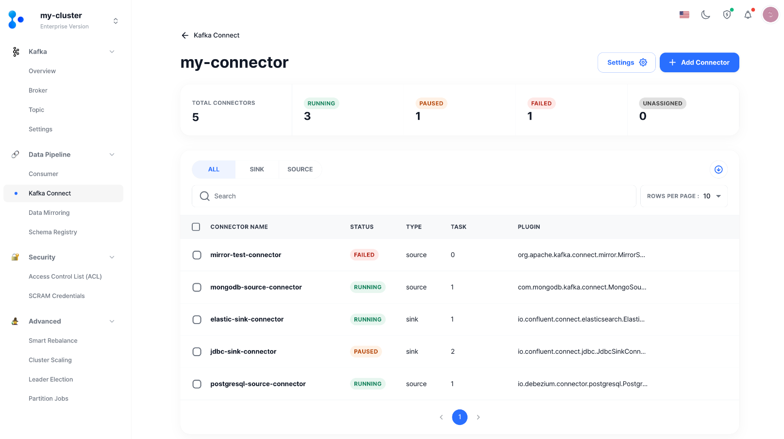Open Schema Registry in the sidebar
784x439 pixels.
[53, 232]
